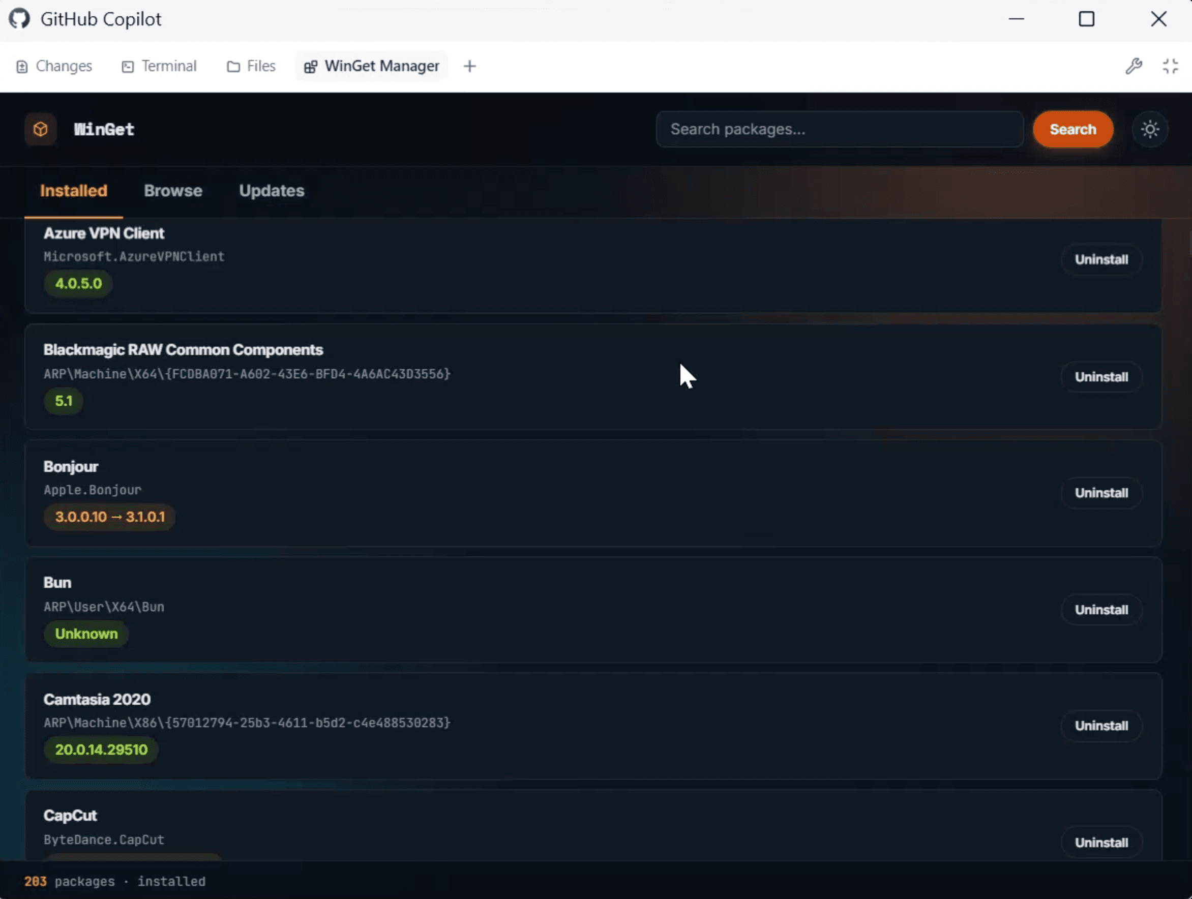Click the 5.1 version badge
The image size is (1192, 899).
point(64,401)
